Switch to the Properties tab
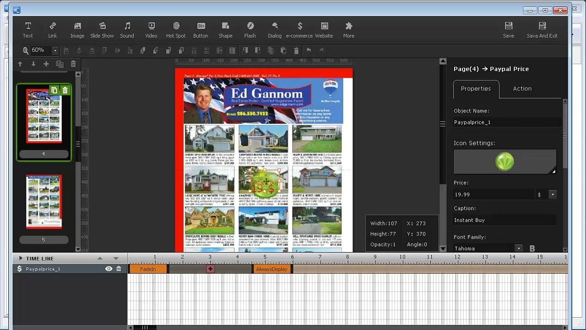 tap(476, 89)
